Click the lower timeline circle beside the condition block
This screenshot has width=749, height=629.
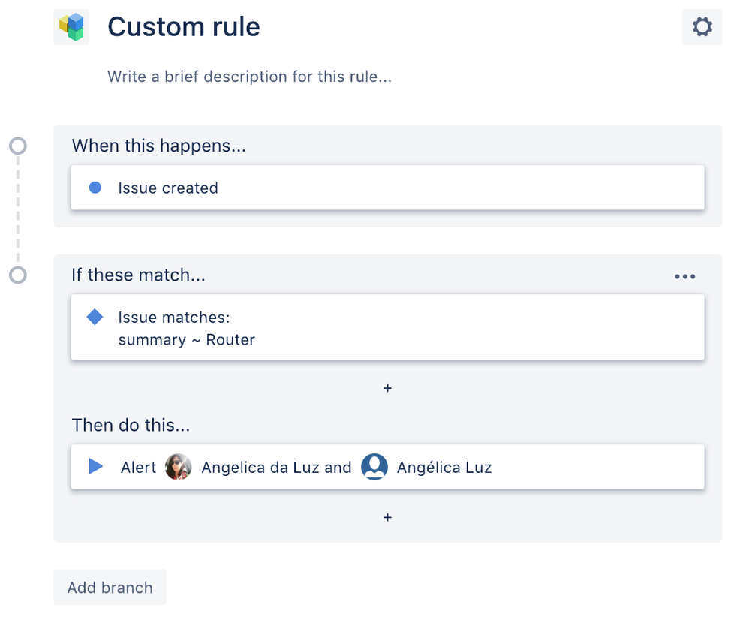pyautogui.click(x=17, y=275)
